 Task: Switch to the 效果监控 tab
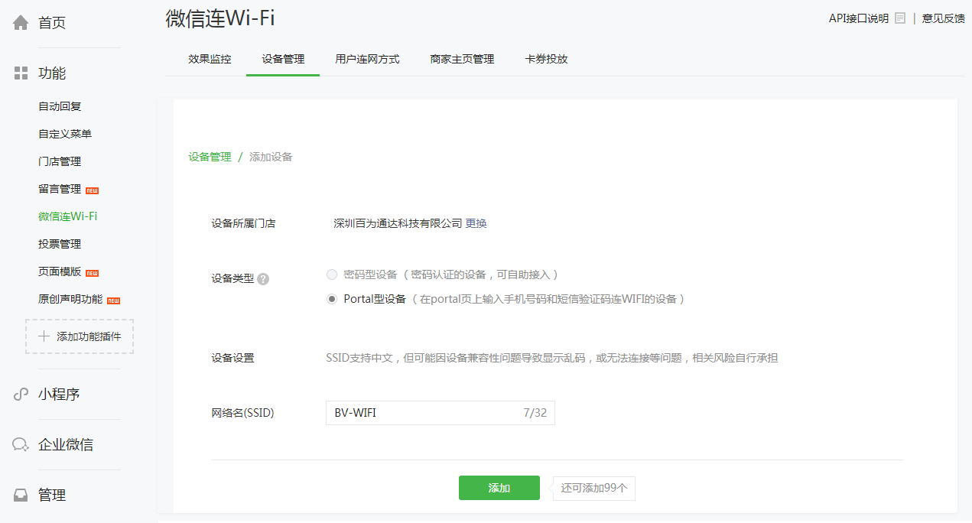[x=210, y=59]
